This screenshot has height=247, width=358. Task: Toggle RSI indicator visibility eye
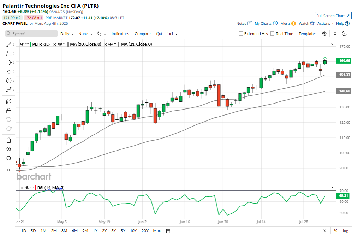click(27, 188)
